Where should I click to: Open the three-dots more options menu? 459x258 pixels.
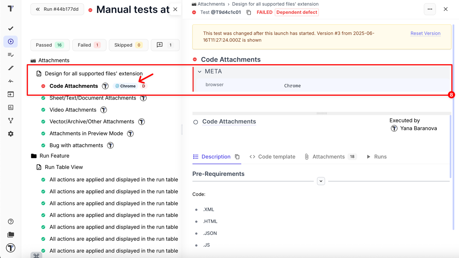click(430, 9)
